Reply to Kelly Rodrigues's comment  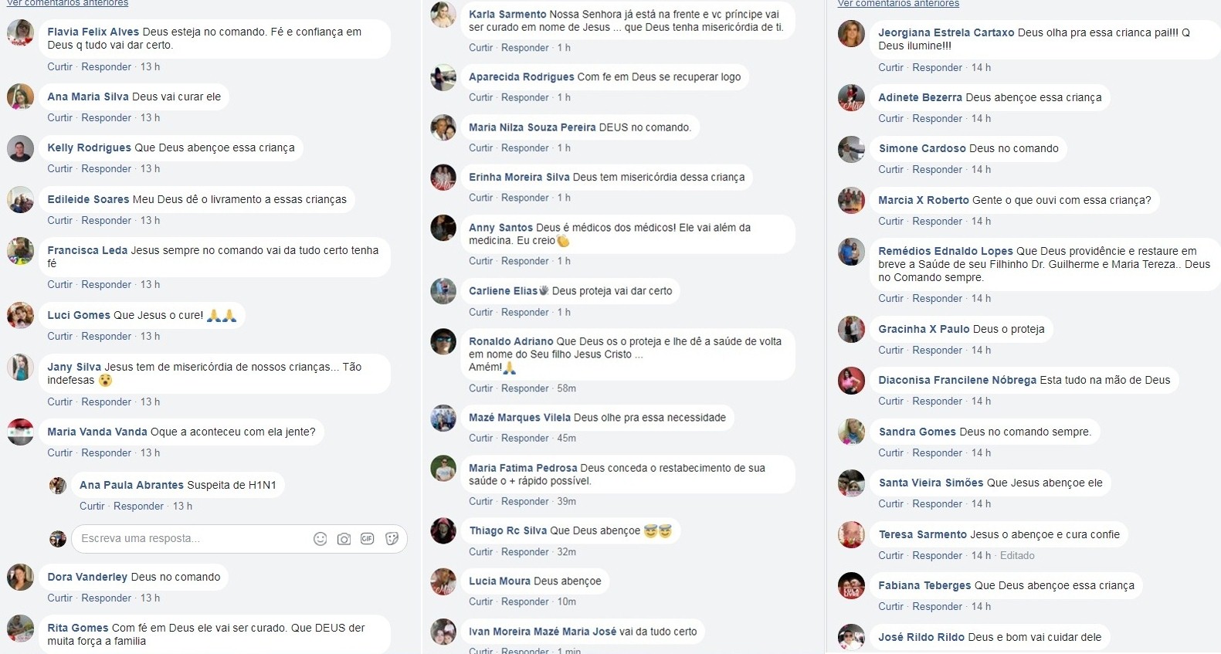[x=107, y=169]
